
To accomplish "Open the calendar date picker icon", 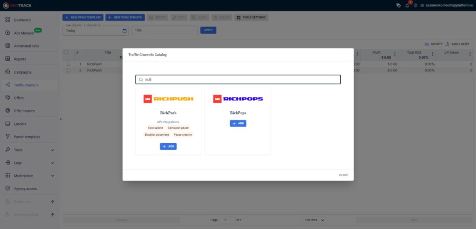I will [125, 31].
